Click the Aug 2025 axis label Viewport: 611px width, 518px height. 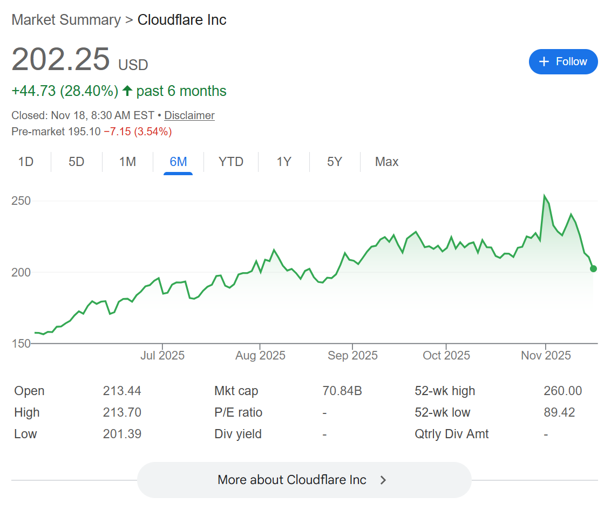tap(260, 355)
